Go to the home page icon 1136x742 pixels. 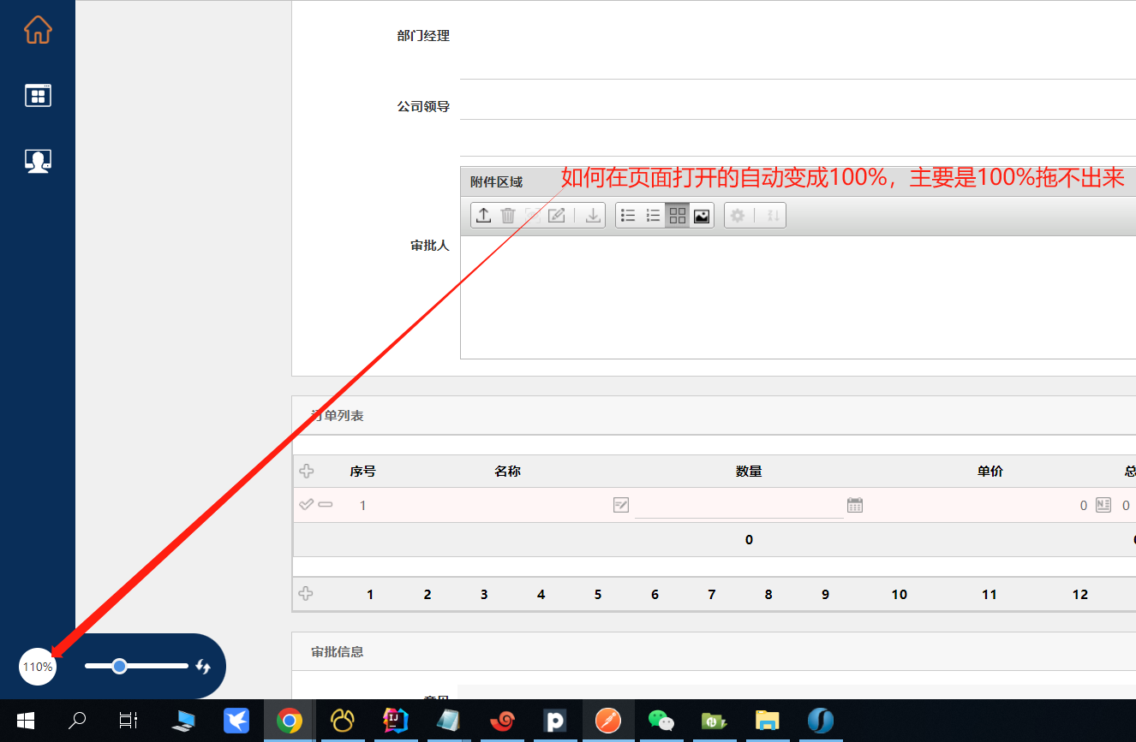38,29
